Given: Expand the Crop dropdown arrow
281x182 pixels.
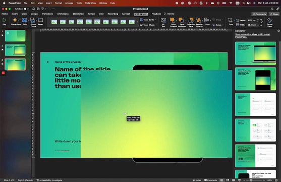Looking at the screenshot, I should click(234, 20).
